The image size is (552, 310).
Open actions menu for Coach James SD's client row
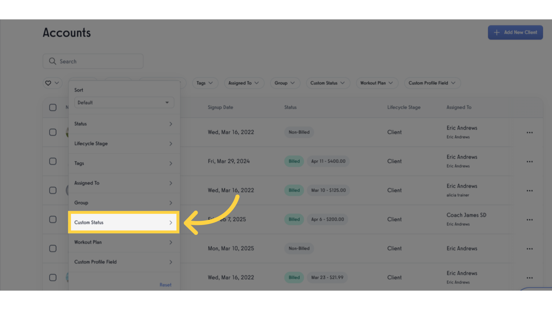[x=529, y=219]
